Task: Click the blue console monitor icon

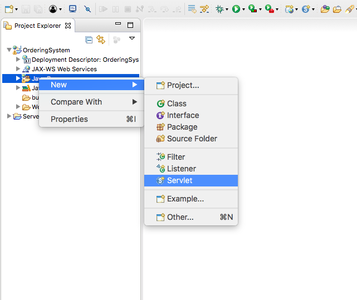Action: 72,9
